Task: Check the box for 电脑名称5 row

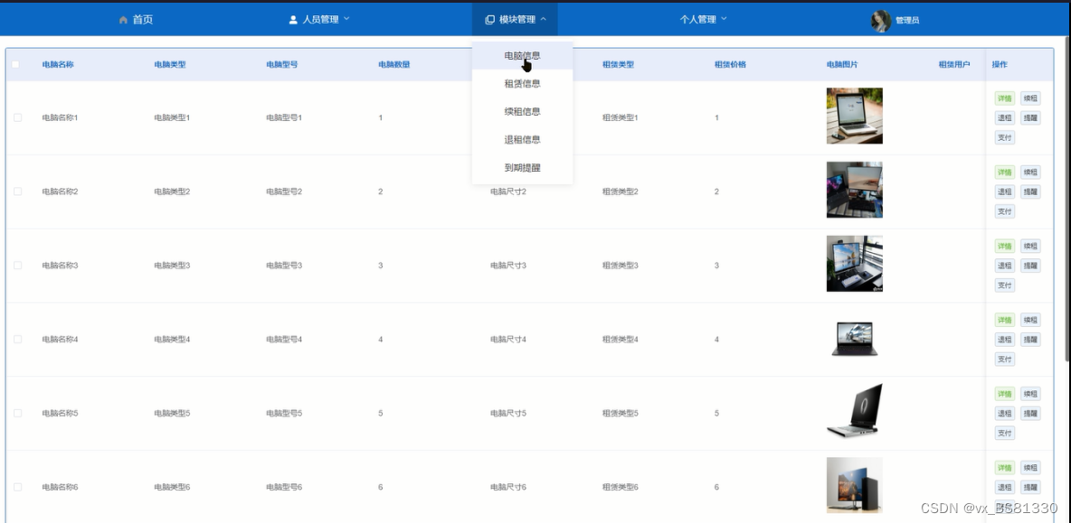Action: click(x=18, y=413)
